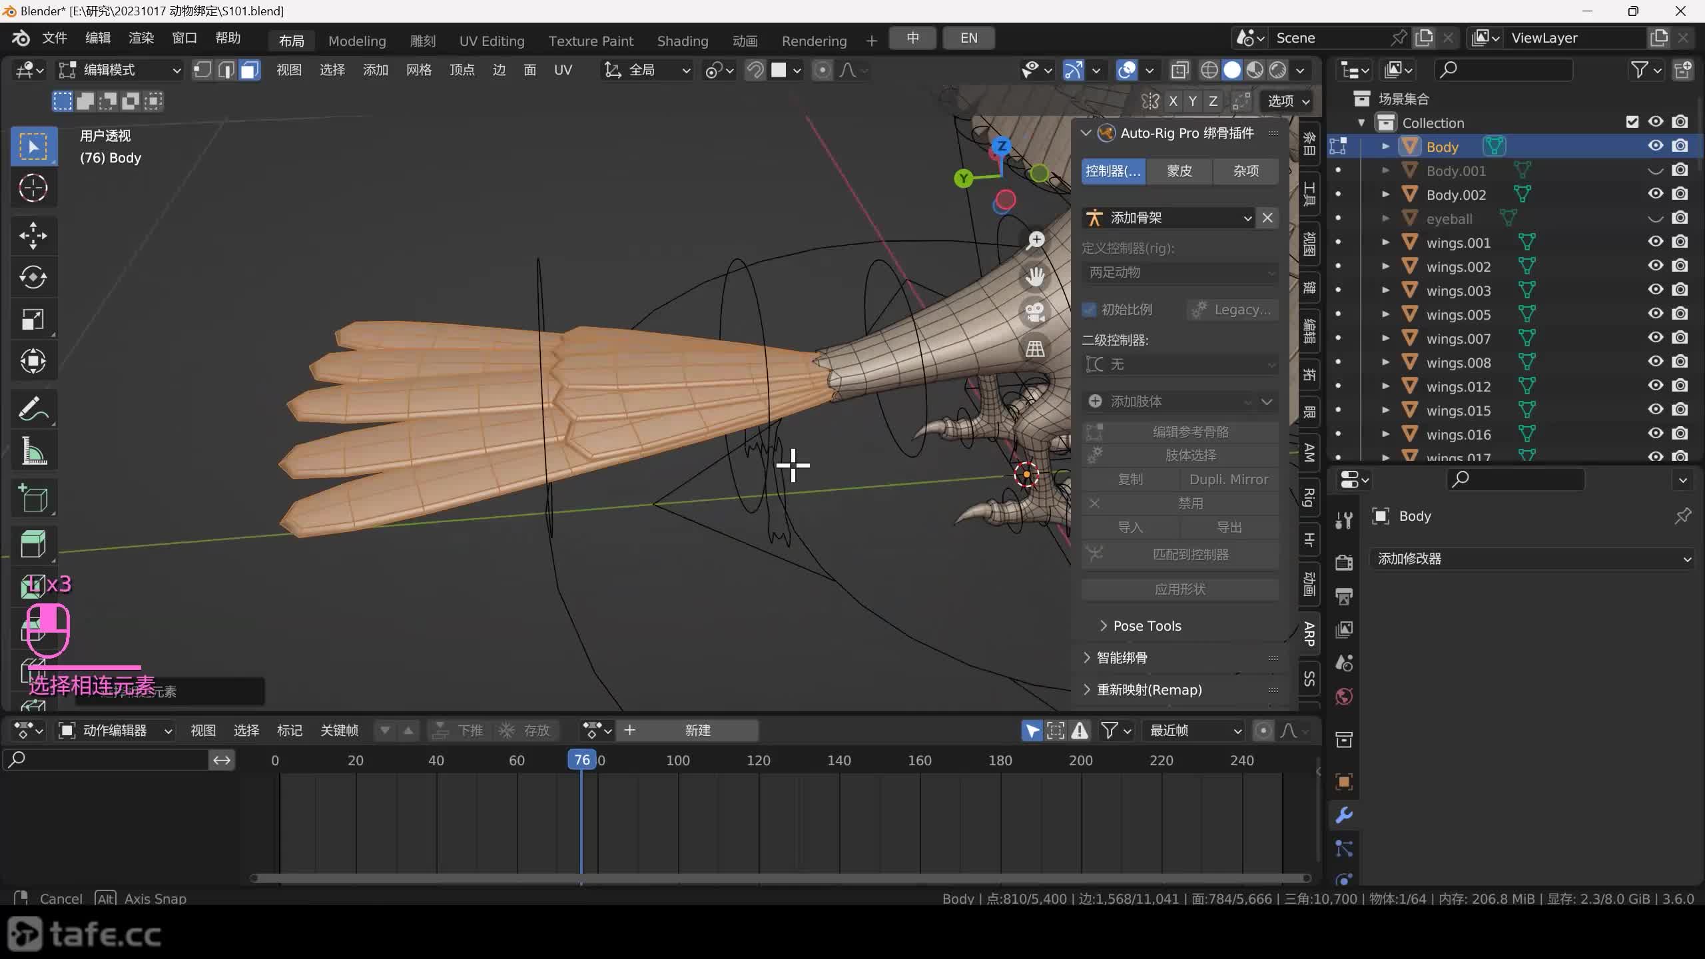Toggle X-ray display

[x=1180, y=70]
